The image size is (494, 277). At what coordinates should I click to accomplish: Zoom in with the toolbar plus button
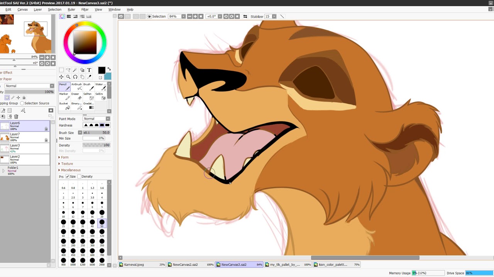point(195,17)
